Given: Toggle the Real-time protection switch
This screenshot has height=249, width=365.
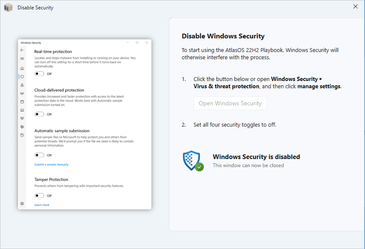Looking at the screenshot, I should tap(39, 74).
